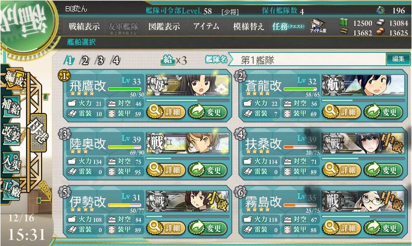Switch to fleet tab 4
Screen dimensions: 412x246
coord(116,61)
